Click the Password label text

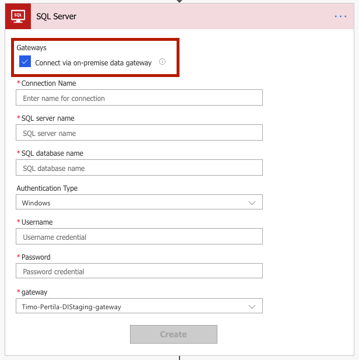[x=36, y=257]
